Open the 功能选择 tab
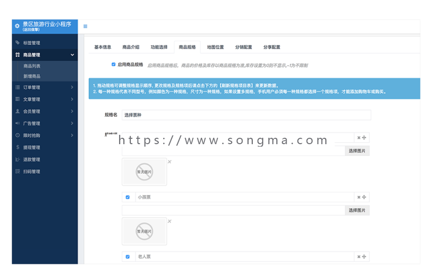Screen dimensions: 441x280 159,47
